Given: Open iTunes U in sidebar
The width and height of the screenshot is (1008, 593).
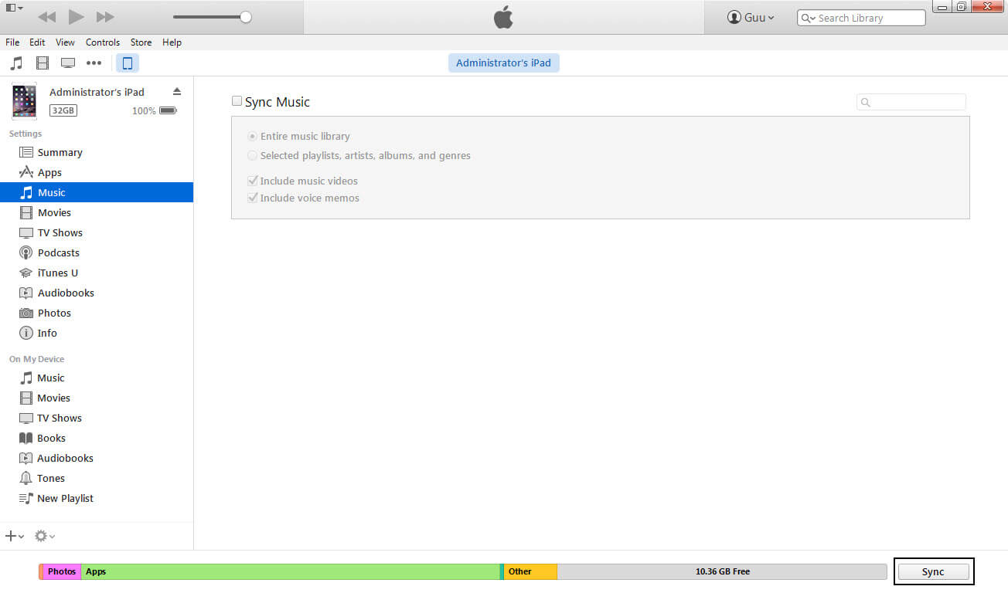Looking at the screenshot, I should click(x=97, y=273).
